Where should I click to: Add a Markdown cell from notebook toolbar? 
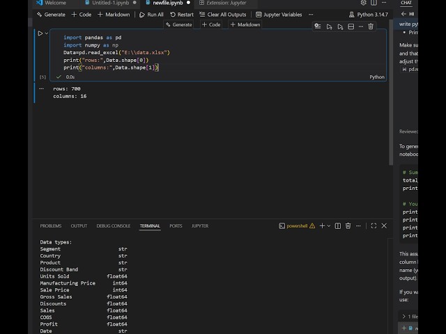(114, 15)
